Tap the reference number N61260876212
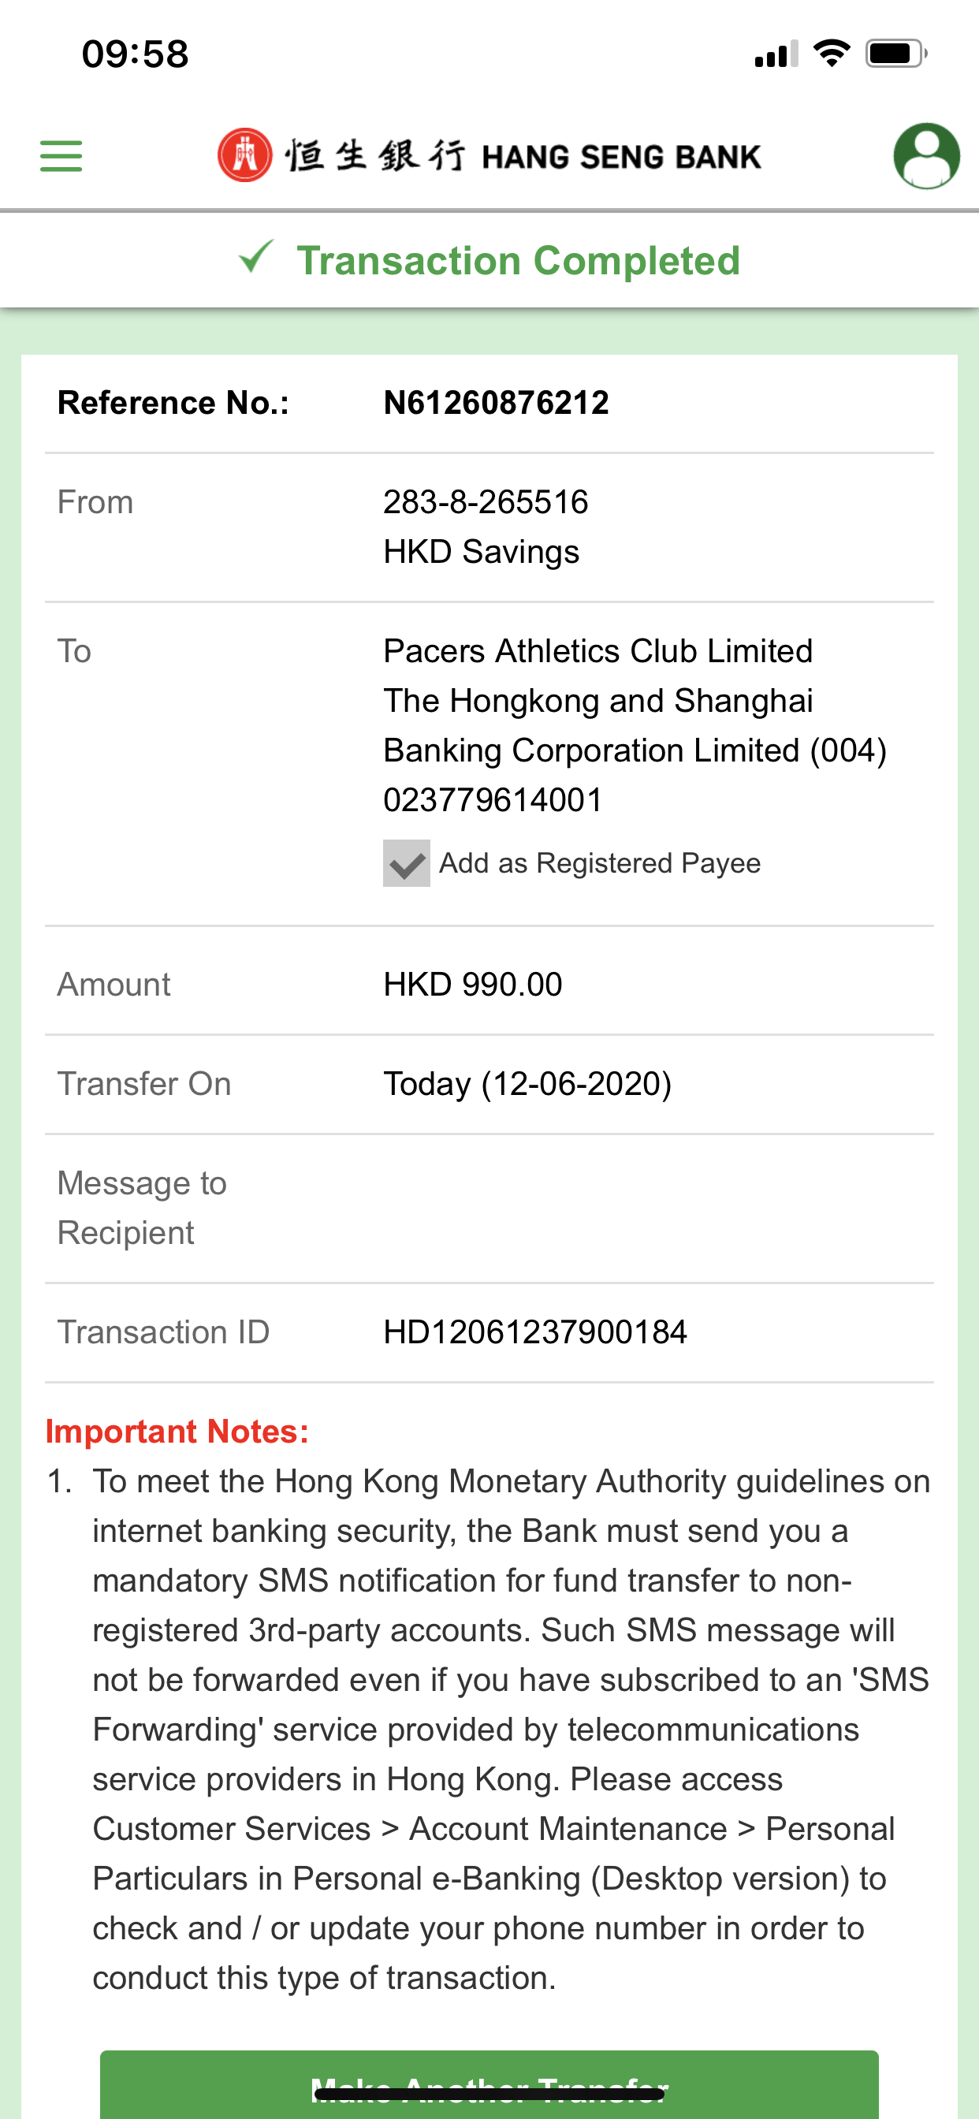 point(496,403)
